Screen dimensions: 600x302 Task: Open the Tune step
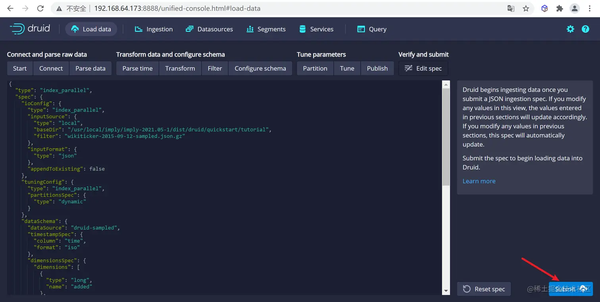347,68
